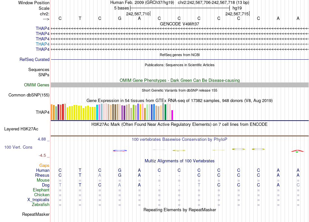Click the 242,567,715 coordinate tick label

pyautogui.click(x=237, y=14)
